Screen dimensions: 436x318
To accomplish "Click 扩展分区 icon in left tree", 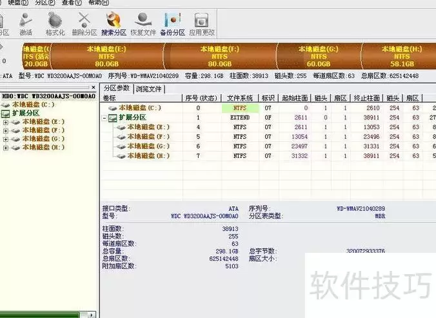I will tap(6, 114).
